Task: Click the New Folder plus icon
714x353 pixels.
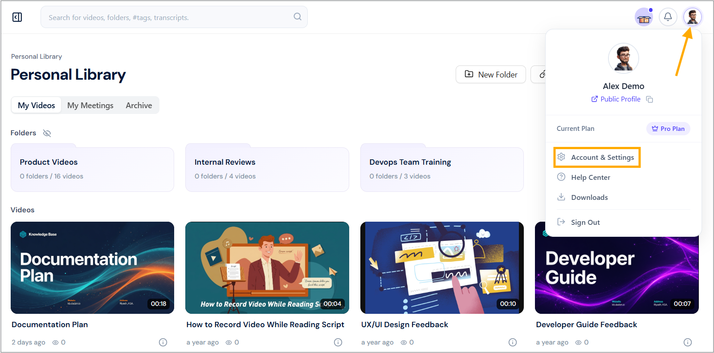Action: 469,74
